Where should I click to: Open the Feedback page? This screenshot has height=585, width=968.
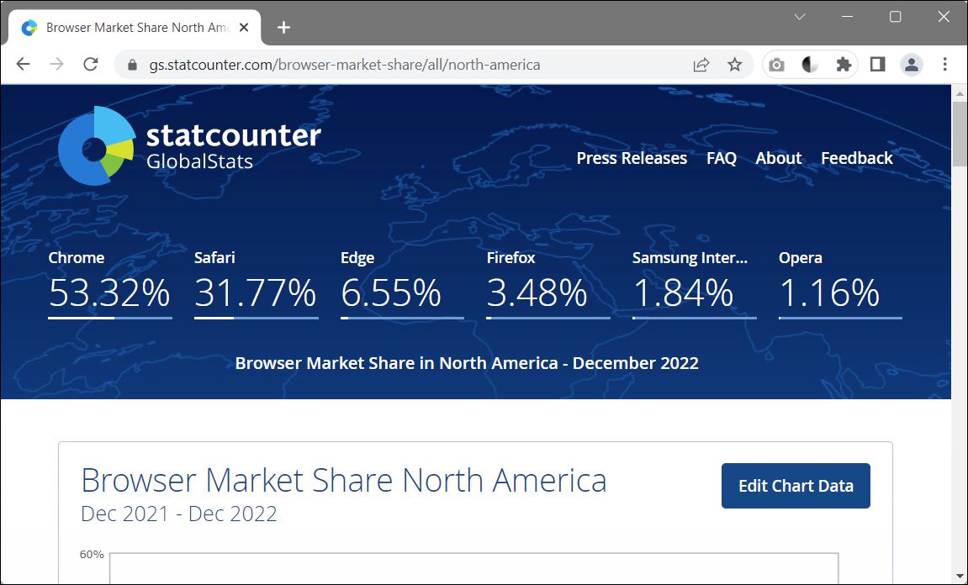coord(856,158)
